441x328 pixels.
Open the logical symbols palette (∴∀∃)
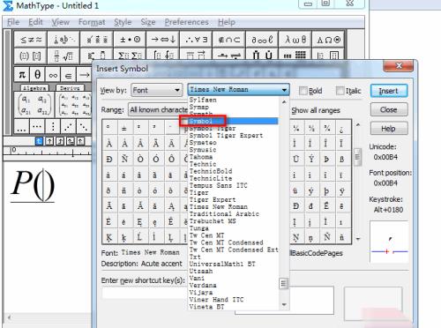click(x=196, y=40)
